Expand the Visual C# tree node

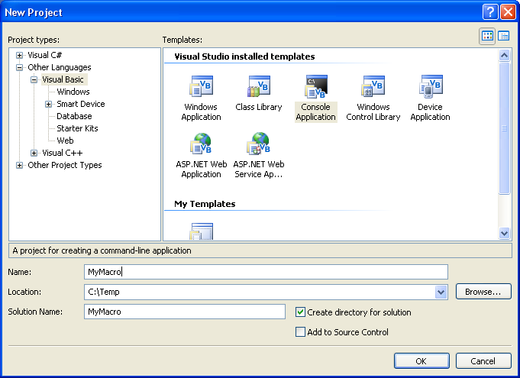point(20,55)
